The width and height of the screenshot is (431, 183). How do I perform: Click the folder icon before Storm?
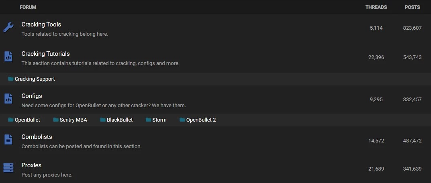148,120
